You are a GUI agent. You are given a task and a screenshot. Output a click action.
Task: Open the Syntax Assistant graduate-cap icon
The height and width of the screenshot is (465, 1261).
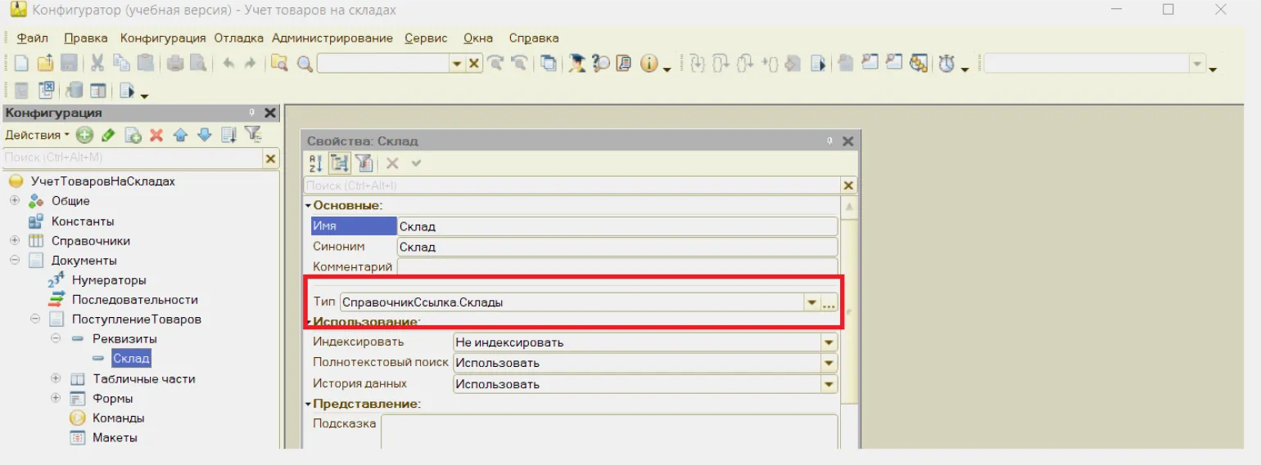pos(576,64)
